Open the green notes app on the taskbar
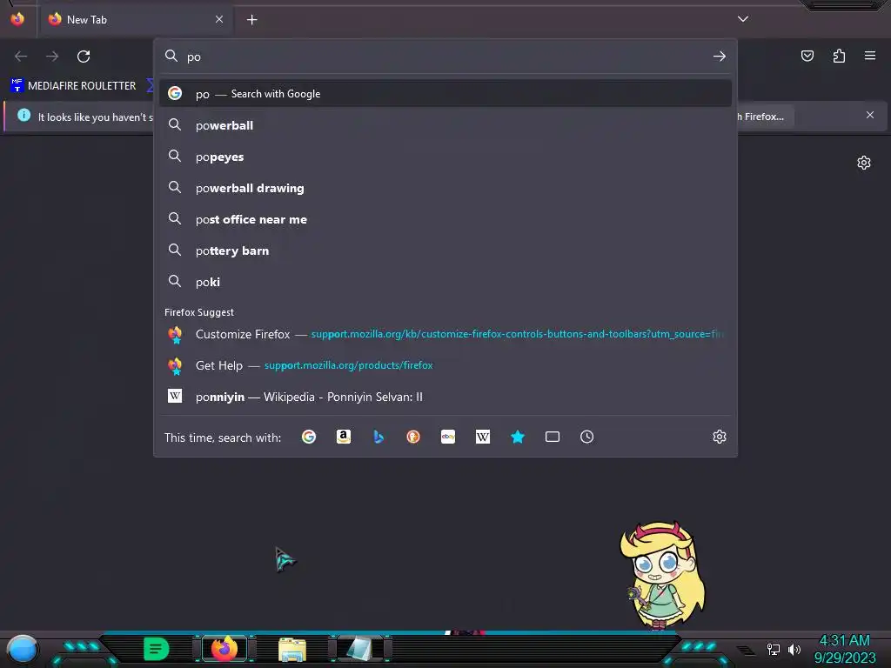 [157, 649]
